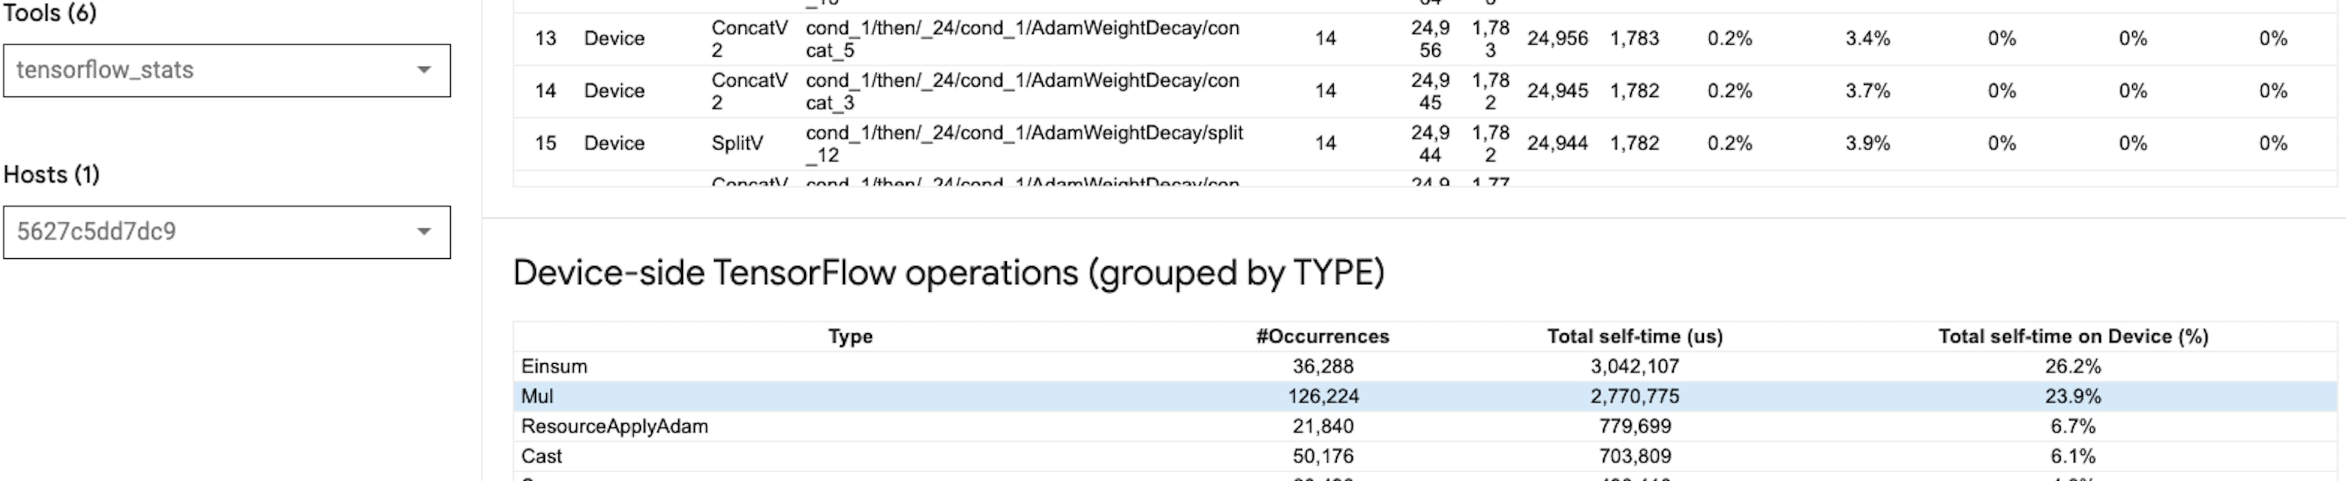Image resolution: width=2346 pixels, height=481 pixels.
Task: Sort by #Occurrences column header
Action: (1322, 336)
